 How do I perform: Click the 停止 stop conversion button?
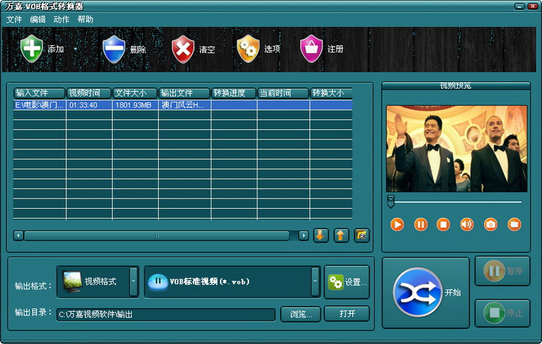click(x=503, y=313)
